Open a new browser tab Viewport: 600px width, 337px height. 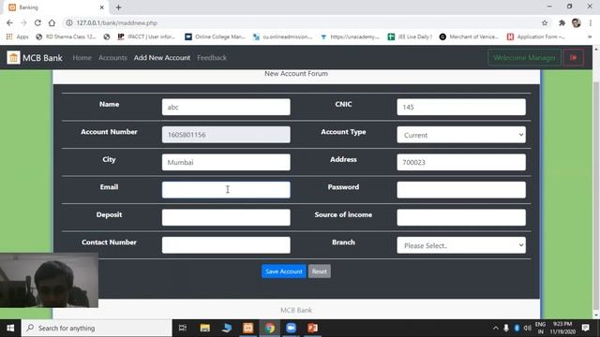coord(118,7)
